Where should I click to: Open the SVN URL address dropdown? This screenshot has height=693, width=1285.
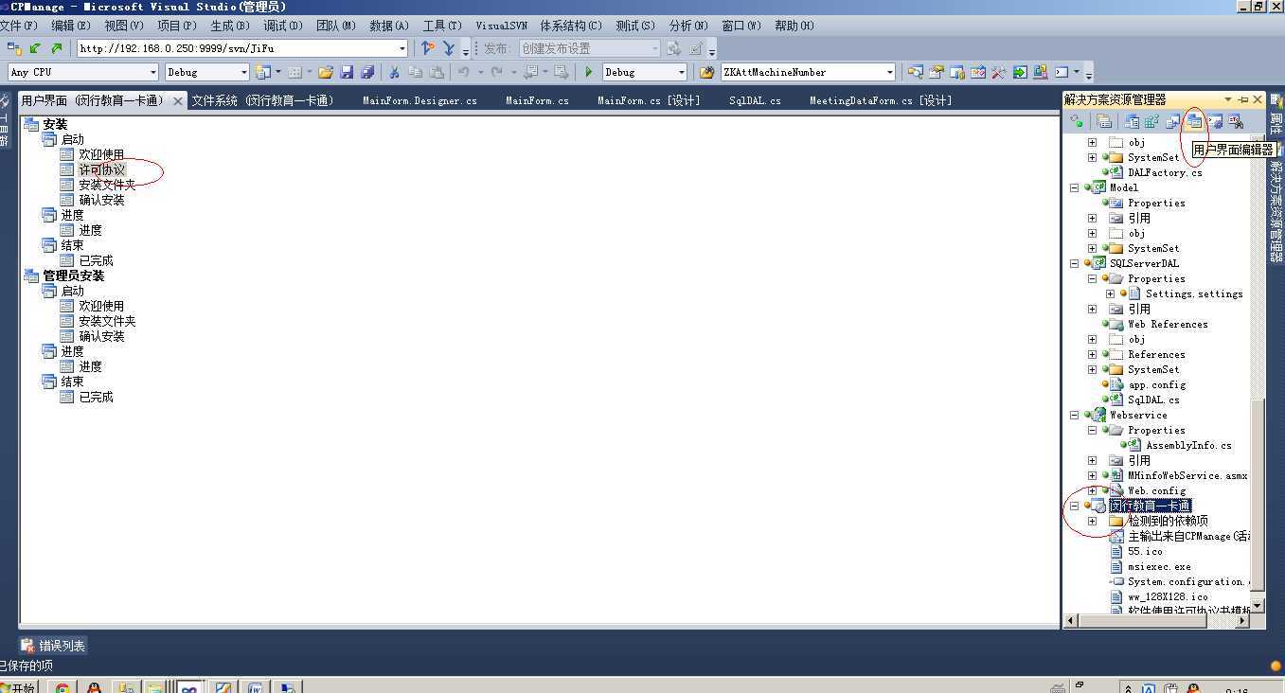(402, 48)
